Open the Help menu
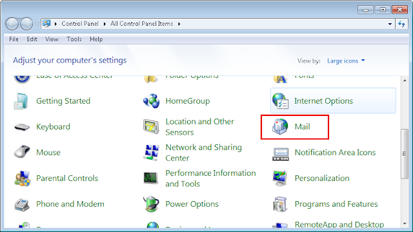 96,39
